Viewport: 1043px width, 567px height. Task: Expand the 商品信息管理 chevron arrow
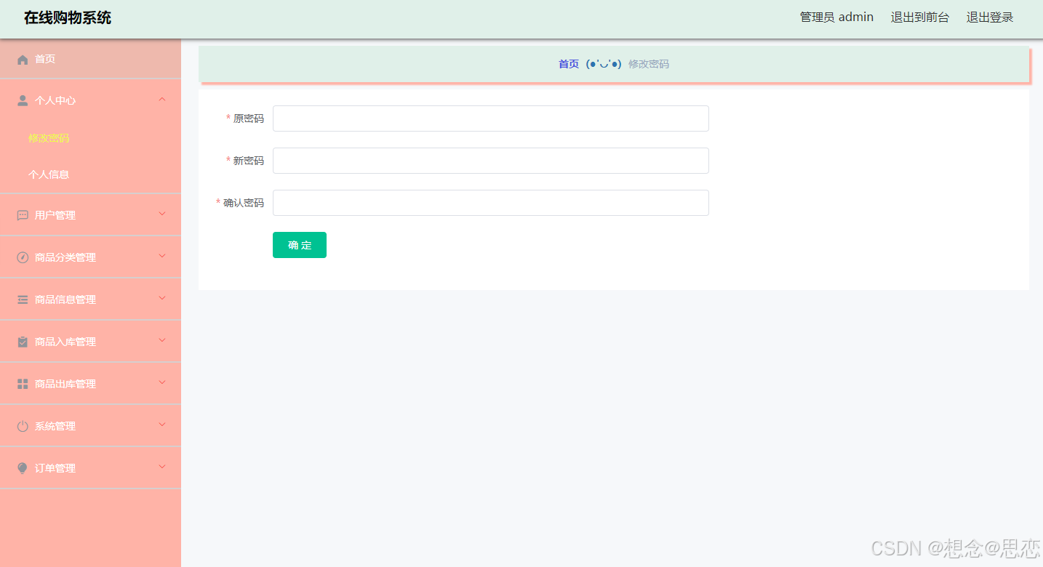[x=162, y=298]
